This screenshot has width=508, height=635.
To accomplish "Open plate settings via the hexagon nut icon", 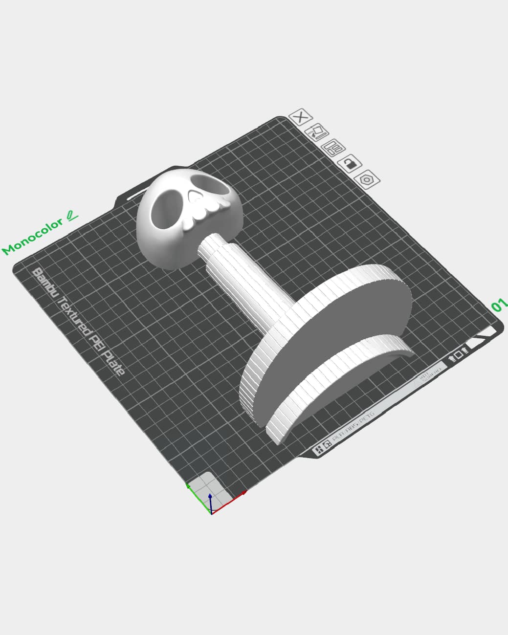I will 367,179.
